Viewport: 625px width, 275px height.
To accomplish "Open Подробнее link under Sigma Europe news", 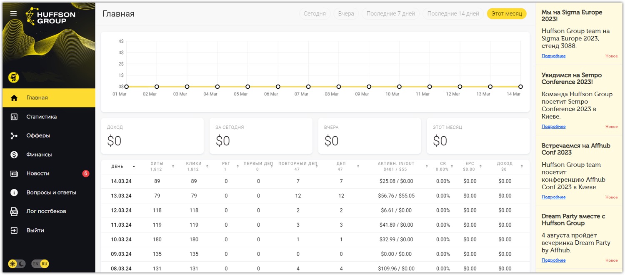I will coord(553,56).
